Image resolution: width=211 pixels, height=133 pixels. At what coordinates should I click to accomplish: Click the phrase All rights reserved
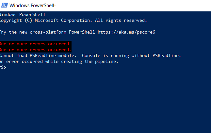coord(121,21)
